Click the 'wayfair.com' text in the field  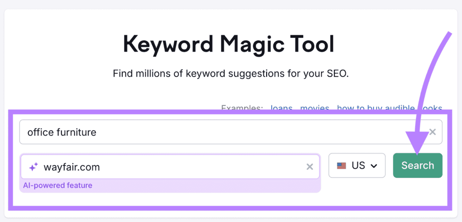coord(71,167)
